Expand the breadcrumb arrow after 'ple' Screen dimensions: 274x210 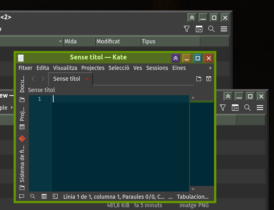click(12, 107)
